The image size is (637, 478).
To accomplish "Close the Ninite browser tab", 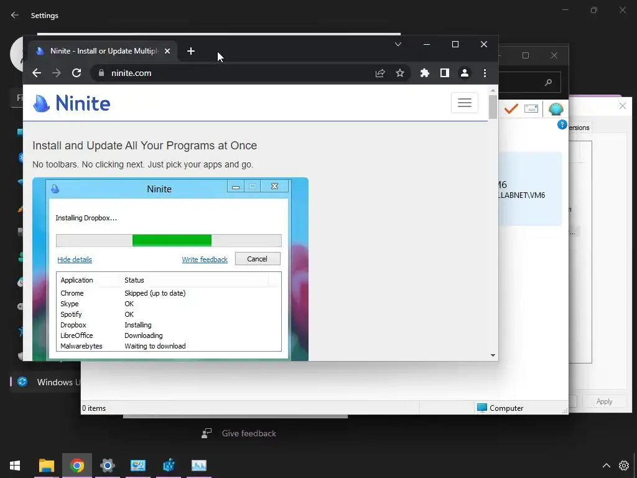I will click(167, 51).
